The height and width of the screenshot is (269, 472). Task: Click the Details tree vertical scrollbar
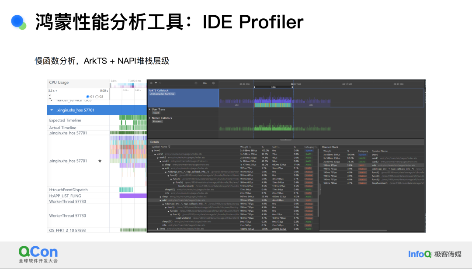pyautogui.click(x=319, y=183)
